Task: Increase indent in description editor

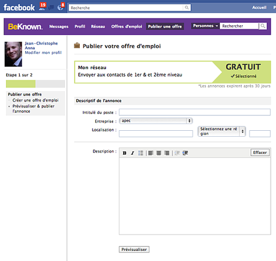Action: pyautogui.click(x=185, y=153)
